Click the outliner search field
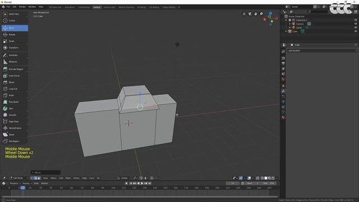 pyautogui.click(x=318, y=11)
